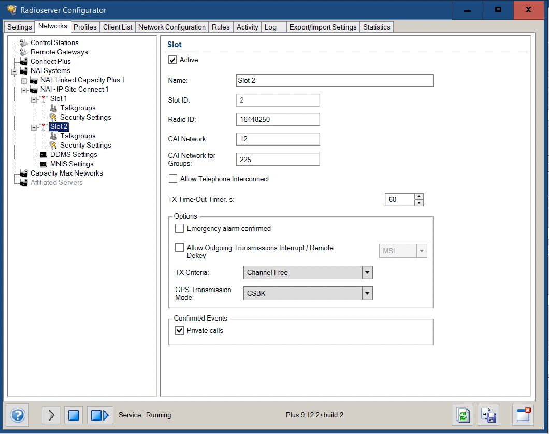Click the Capacity Max Networks icon
549x434 pixels.
pos(23,173)
